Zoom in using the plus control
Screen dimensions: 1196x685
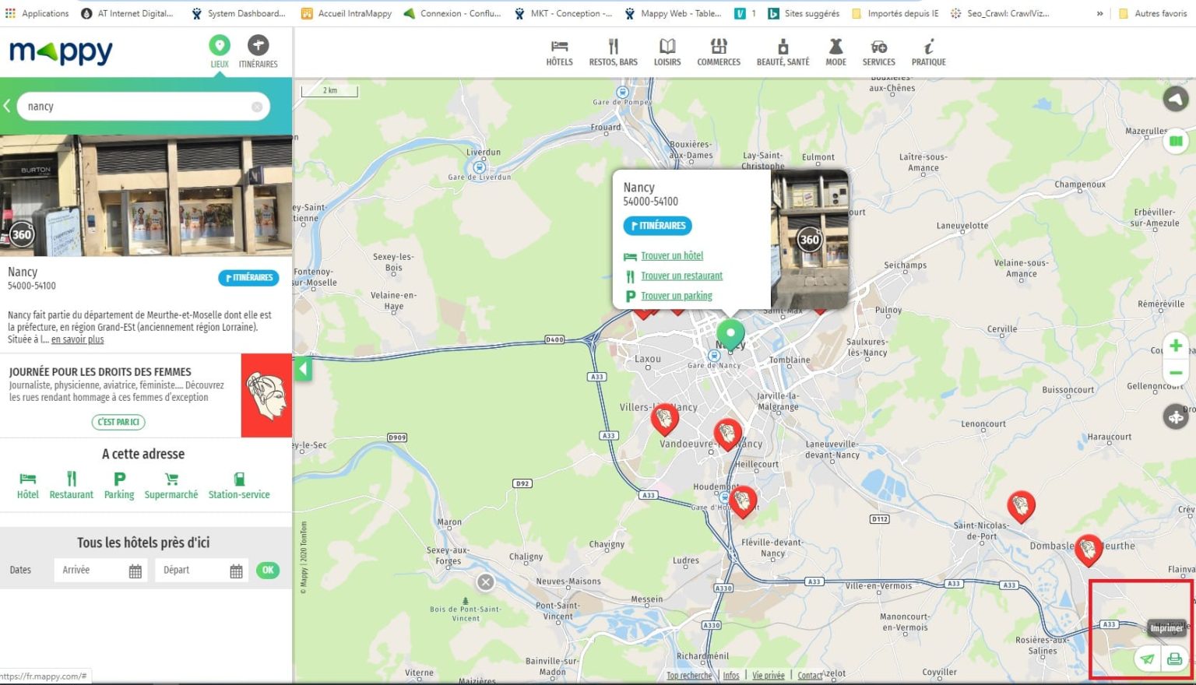[x=1176, y=346]
